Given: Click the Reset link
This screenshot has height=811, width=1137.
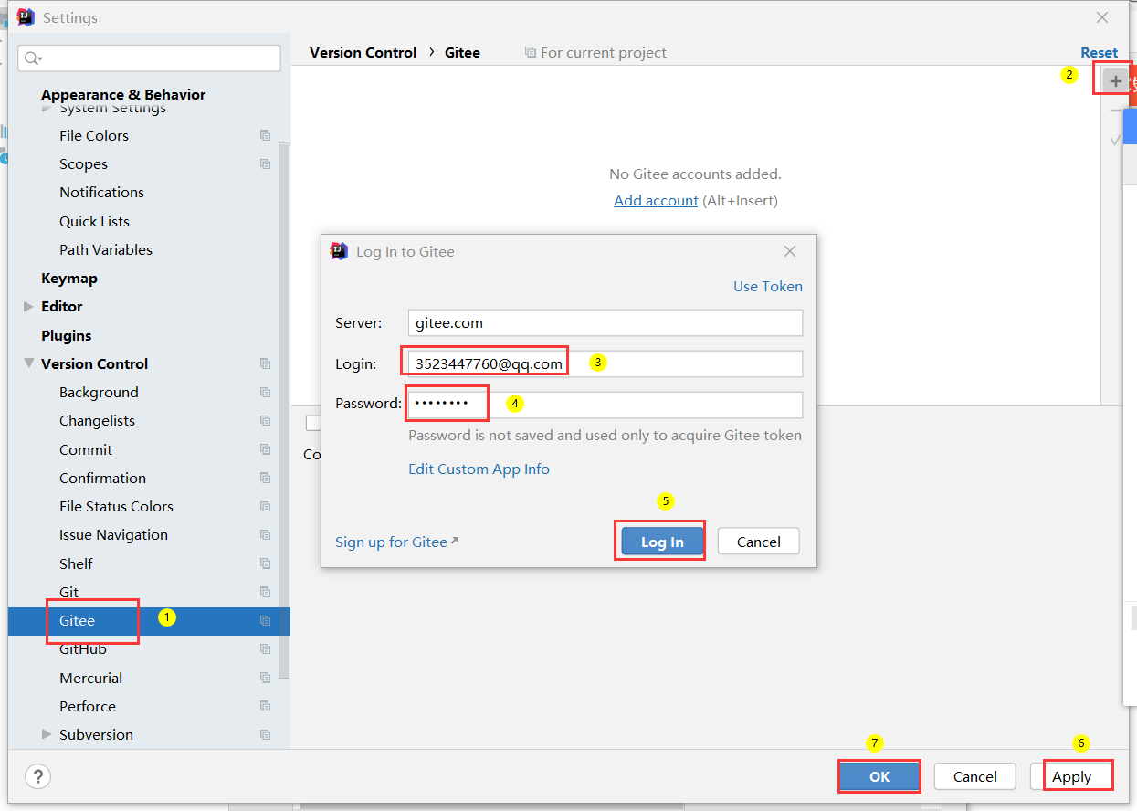Looking at the screenshot, I should pos(1099,53).
